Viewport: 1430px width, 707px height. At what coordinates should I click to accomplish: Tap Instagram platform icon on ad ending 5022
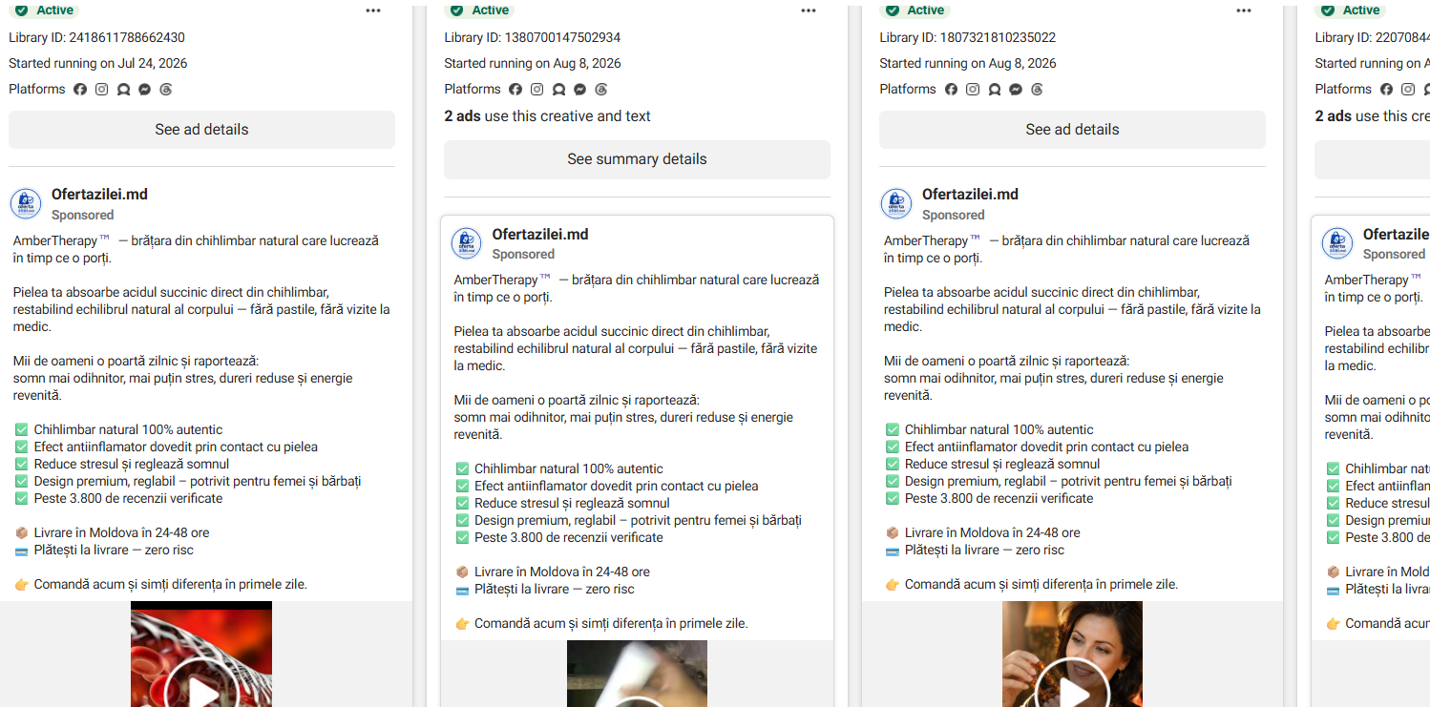[x=973, y=90]
